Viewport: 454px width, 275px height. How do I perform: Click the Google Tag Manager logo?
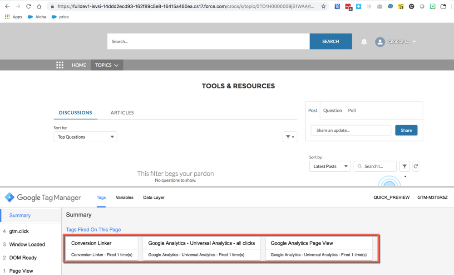(x=43, y=197)
